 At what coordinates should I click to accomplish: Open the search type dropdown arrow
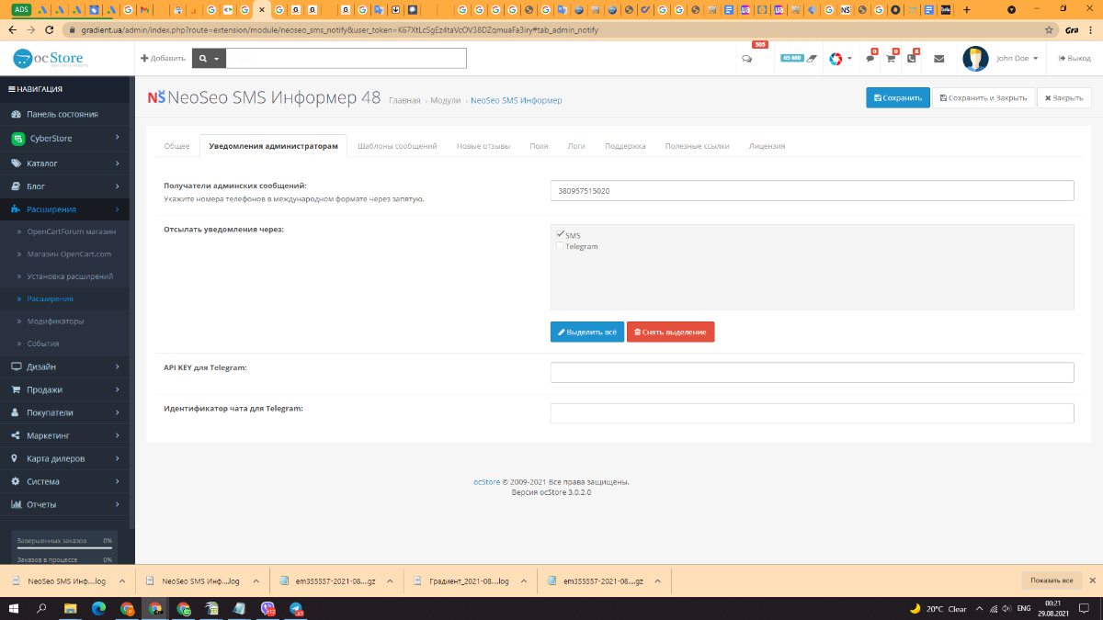click(217, 58)
